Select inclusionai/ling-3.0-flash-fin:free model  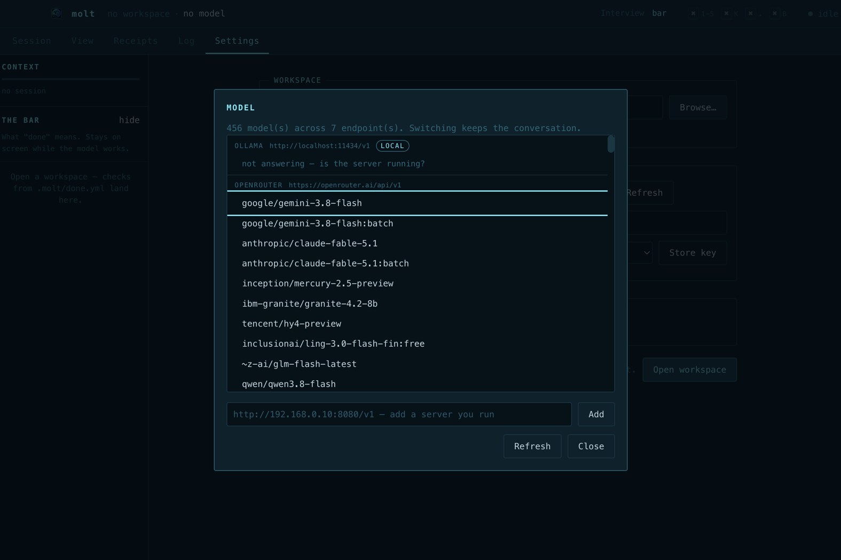pyautogui.click(x=417, y=344)
